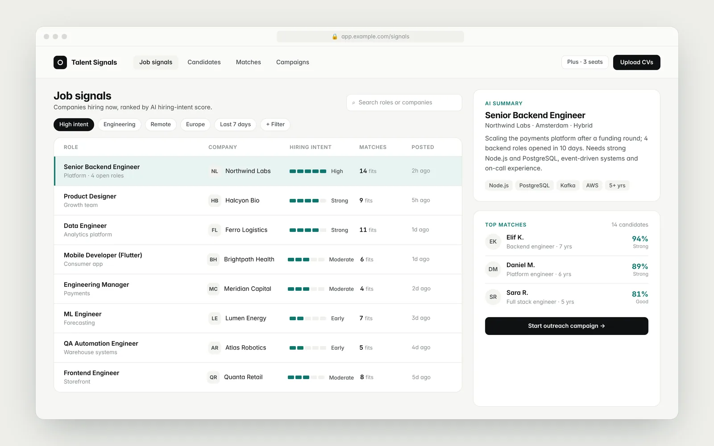Click the BH company avatar
Screen dimensions: 714x446
213,260
